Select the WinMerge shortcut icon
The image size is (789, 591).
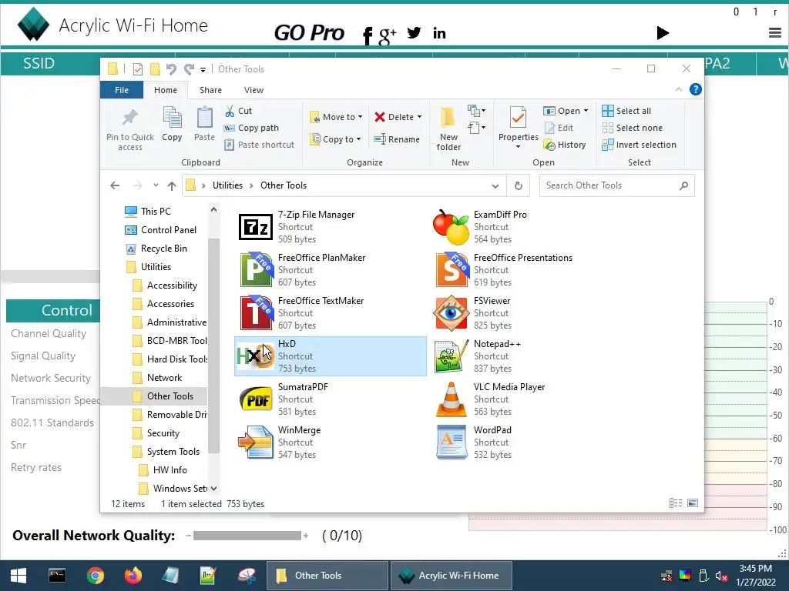tap(256, 442)
